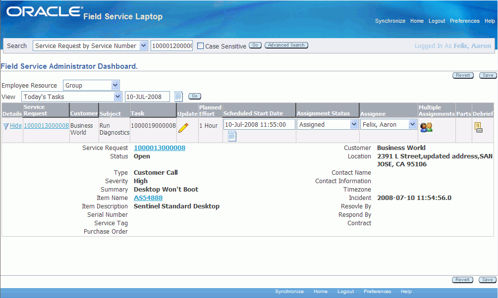Click the Sentinel Standard Desktop description

(176, 206)
